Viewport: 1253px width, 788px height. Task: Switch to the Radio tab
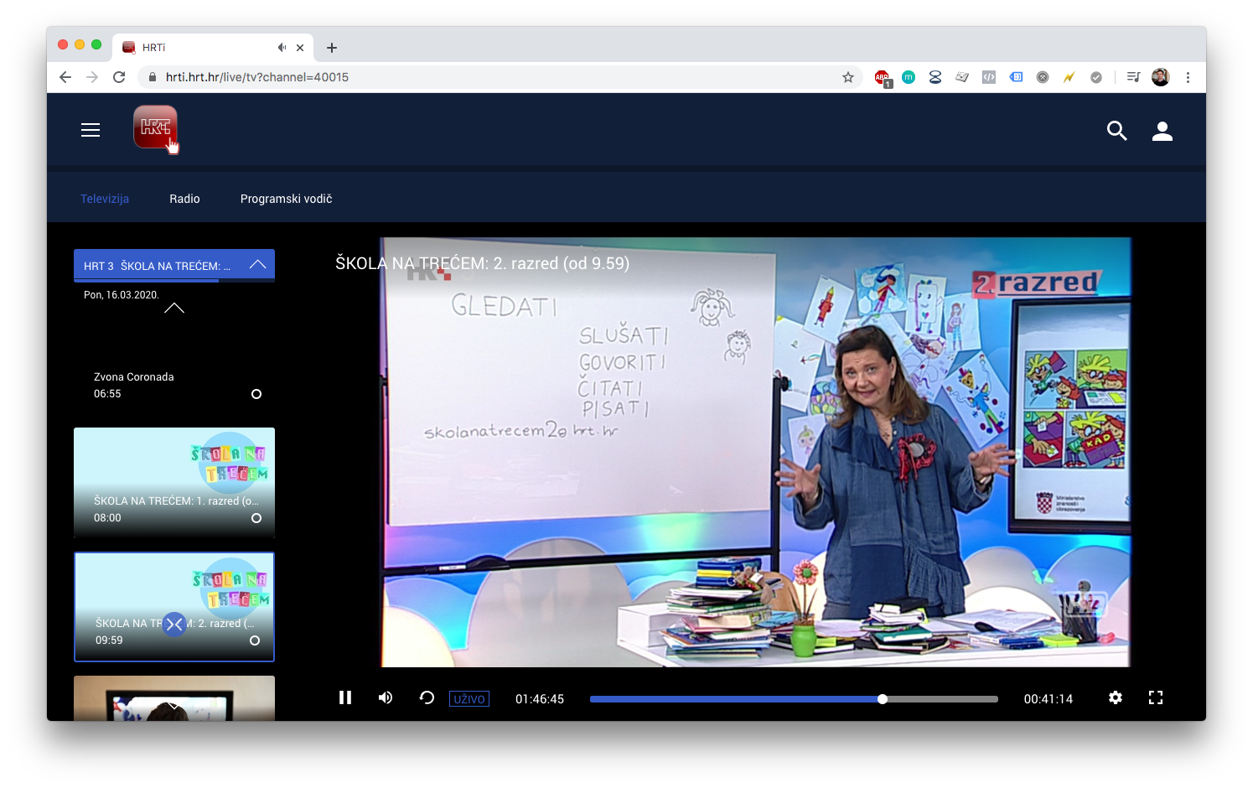pos(184,199)
